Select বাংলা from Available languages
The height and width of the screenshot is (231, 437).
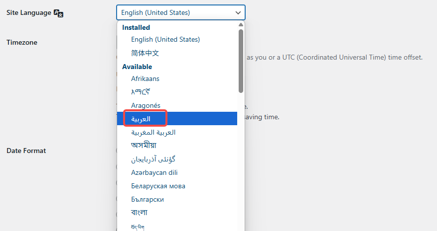coord(139,213)
